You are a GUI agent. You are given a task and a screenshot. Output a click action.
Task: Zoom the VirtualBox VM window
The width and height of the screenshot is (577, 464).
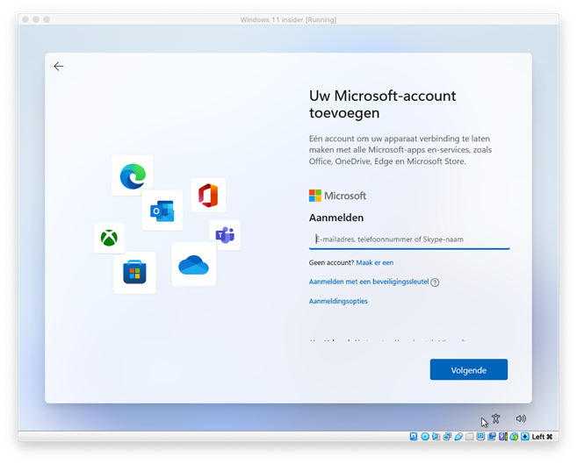pyautogui.click(x=47, y=19)
